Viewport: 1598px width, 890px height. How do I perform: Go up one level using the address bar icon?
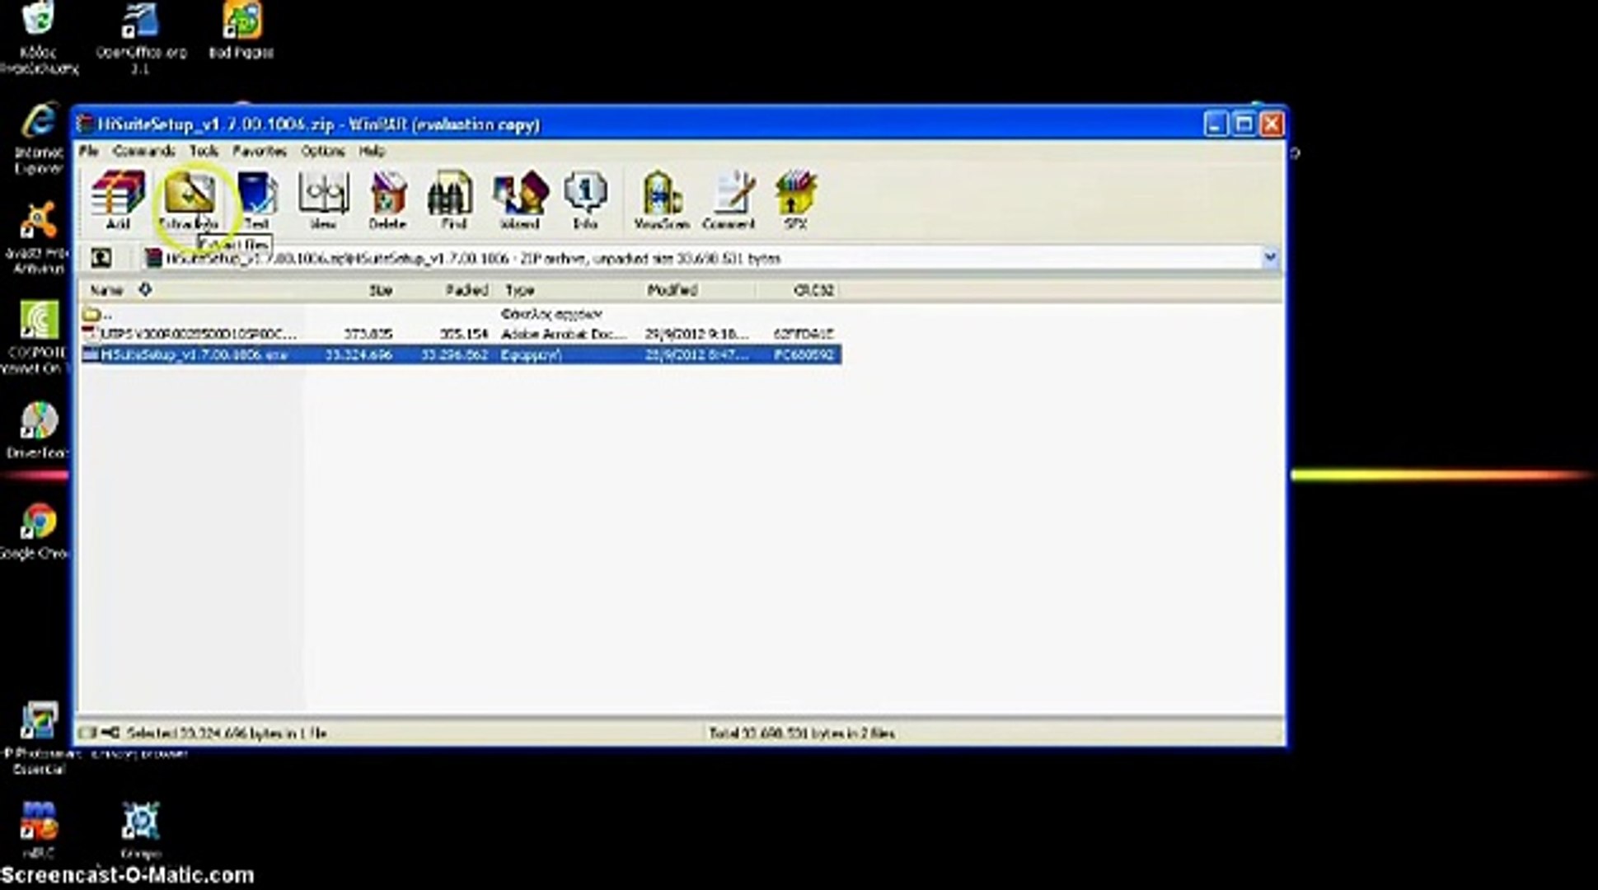coord(101,258)
